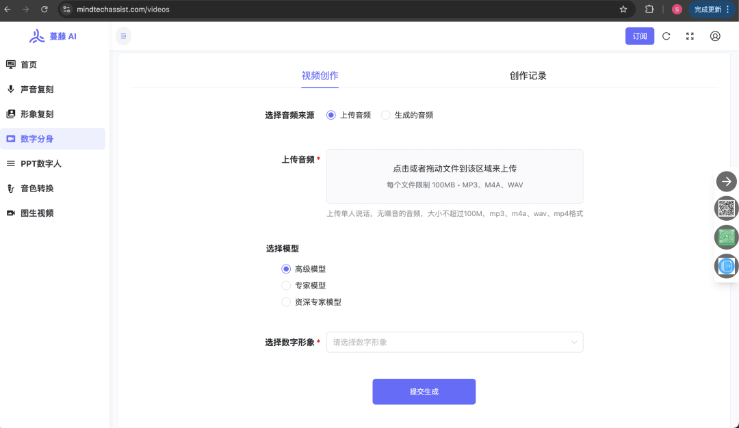Open the 图生视频 tool
This screenshot has height=428, width=739.
click(42, 213)
